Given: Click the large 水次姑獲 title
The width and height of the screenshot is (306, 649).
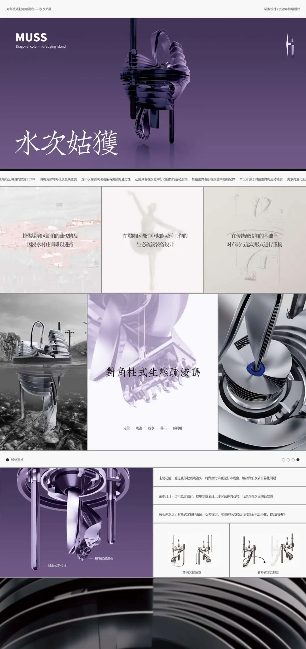Looking at the screenshot, I should point(67,143).
